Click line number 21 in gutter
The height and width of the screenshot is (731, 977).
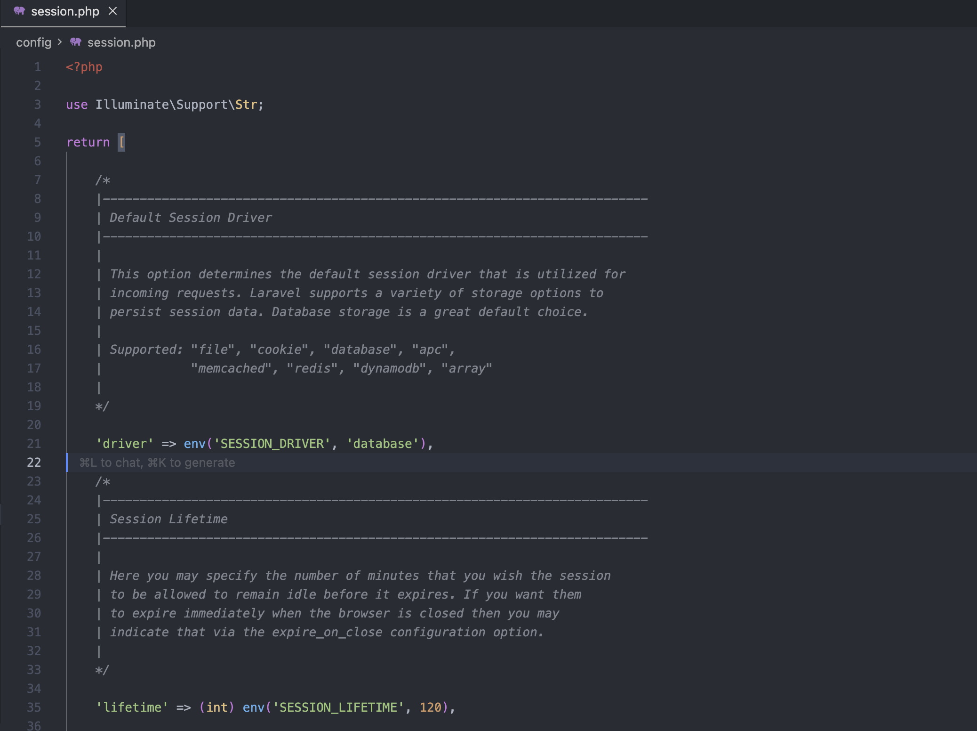point(34,444)
